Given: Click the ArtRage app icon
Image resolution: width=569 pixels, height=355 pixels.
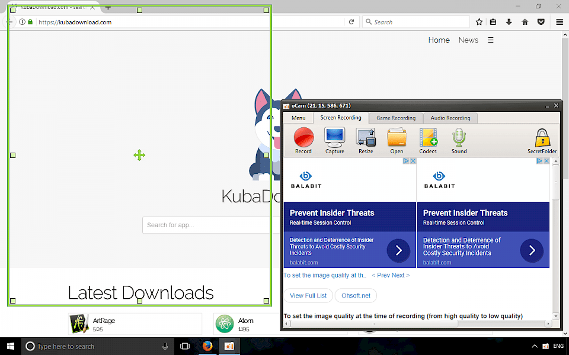Looking at the screenshot, I should point(79,324).
